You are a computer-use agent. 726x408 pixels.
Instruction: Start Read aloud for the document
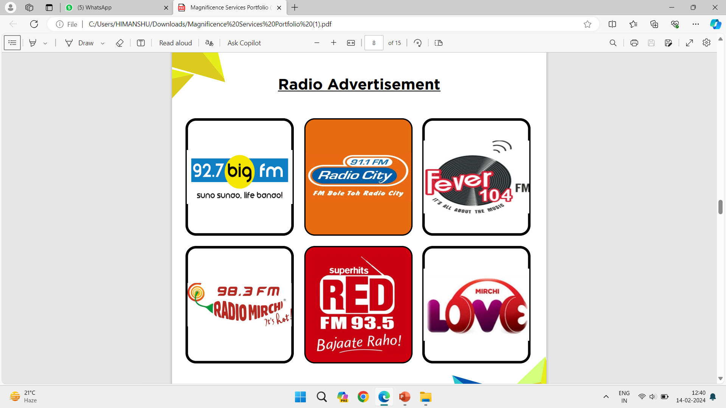pyautogui.click(x=175, y=43)
